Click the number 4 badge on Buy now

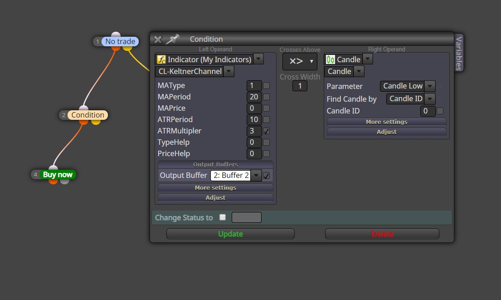pos(35,175)
